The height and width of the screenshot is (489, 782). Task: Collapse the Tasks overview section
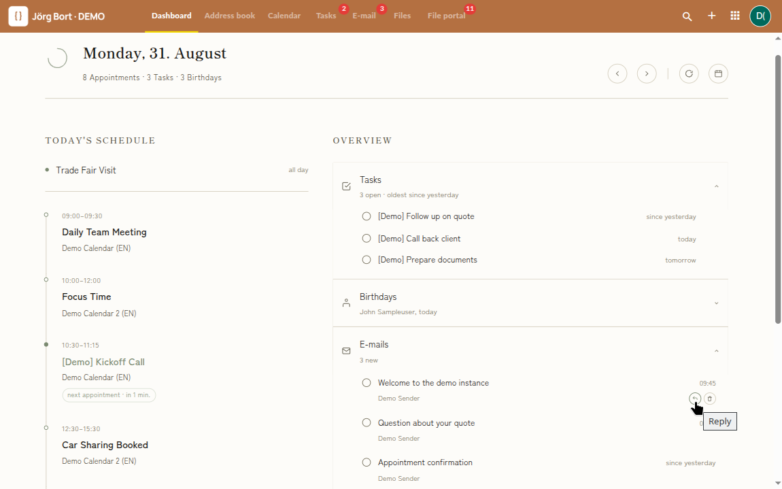pos(716,186)
